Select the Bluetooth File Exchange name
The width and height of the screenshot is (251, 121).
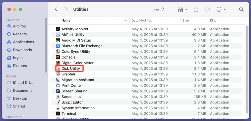click(82, 46)
